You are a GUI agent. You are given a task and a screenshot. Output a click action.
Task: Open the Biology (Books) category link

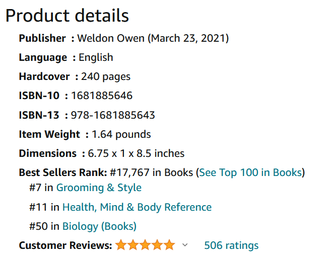click(99, 226)
